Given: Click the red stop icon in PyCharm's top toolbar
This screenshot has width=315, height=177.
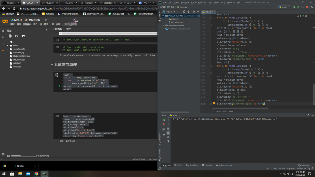Looking at the screenshot, I should (307, 7).
